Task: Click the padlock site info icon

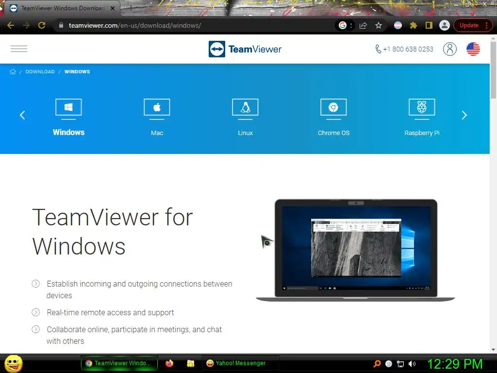Action: [x=61, y=25]
